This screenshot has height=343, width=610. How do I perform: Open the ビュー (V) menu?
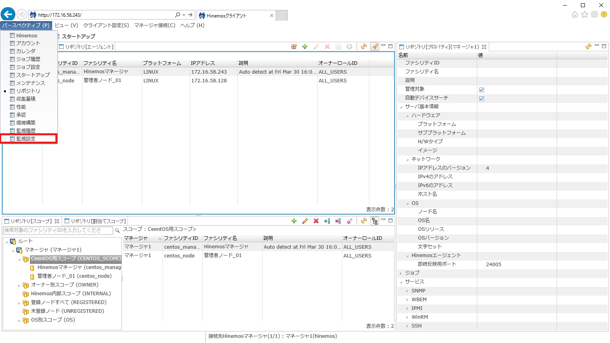coord(67,25)
